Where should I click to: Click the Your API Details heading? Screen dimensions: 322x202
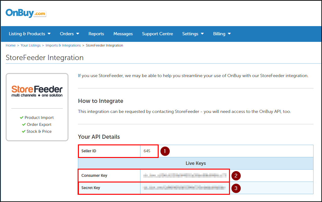(x=99, y=137)
